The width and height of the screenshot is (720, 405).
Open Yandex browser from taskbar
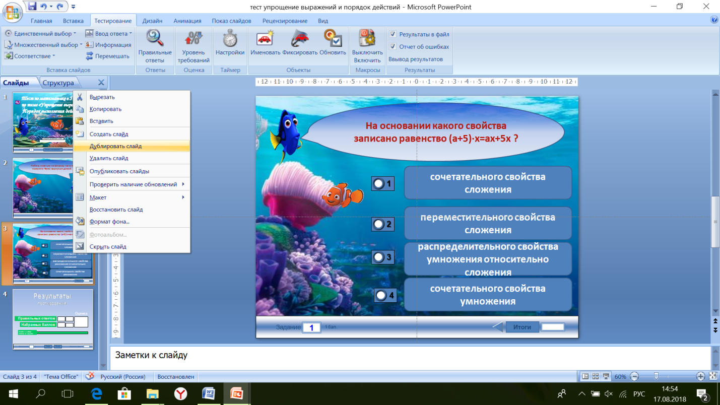coord(180,393)
